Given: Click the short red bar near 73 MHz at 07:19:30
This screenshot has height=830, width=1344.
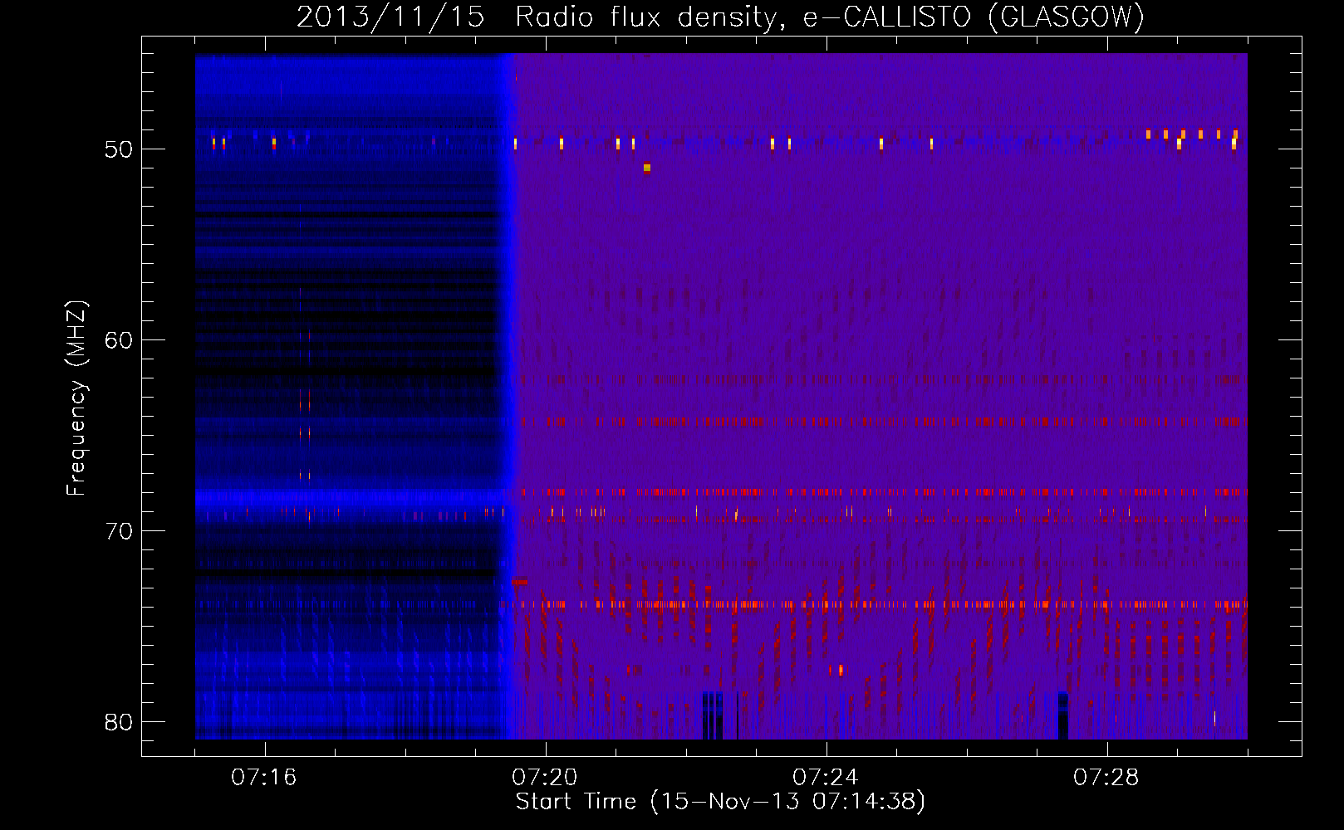Looking at the screenshot, I should [520, 582].
